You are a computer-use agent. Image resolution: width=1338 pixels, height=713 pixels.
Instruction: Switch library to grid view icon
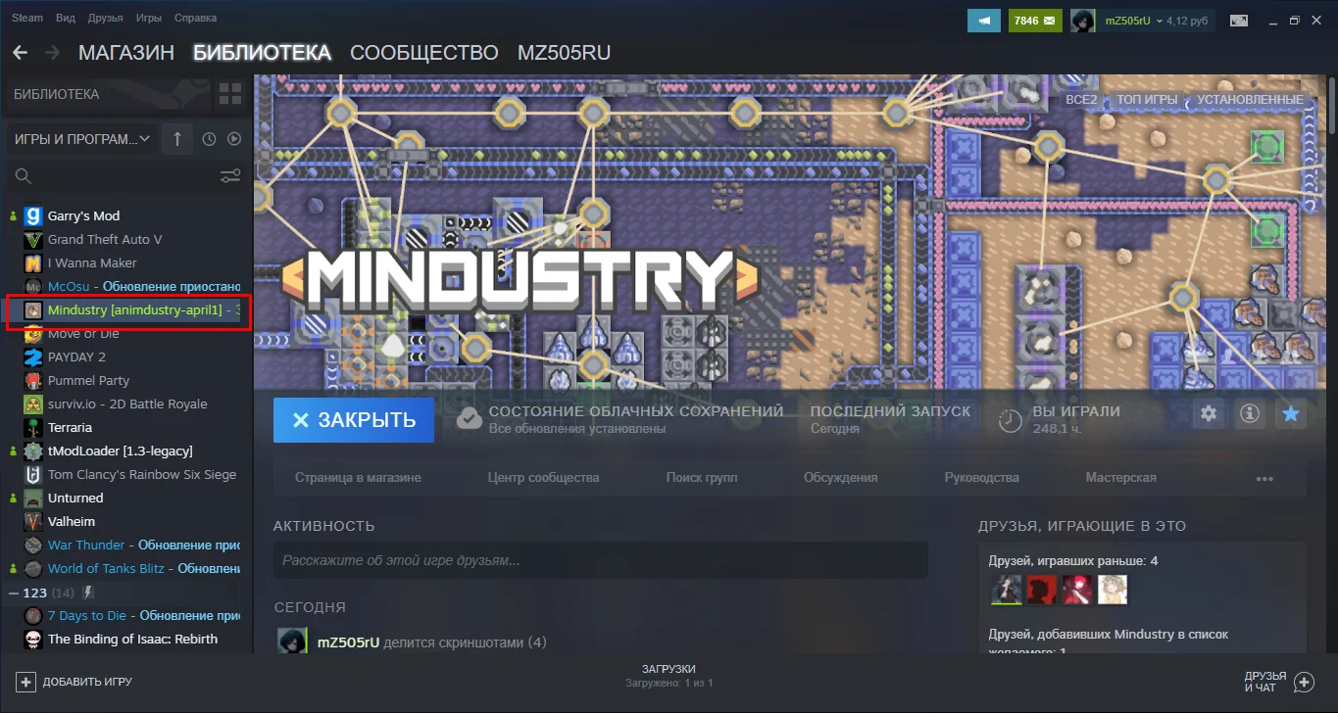pos(230,94)
